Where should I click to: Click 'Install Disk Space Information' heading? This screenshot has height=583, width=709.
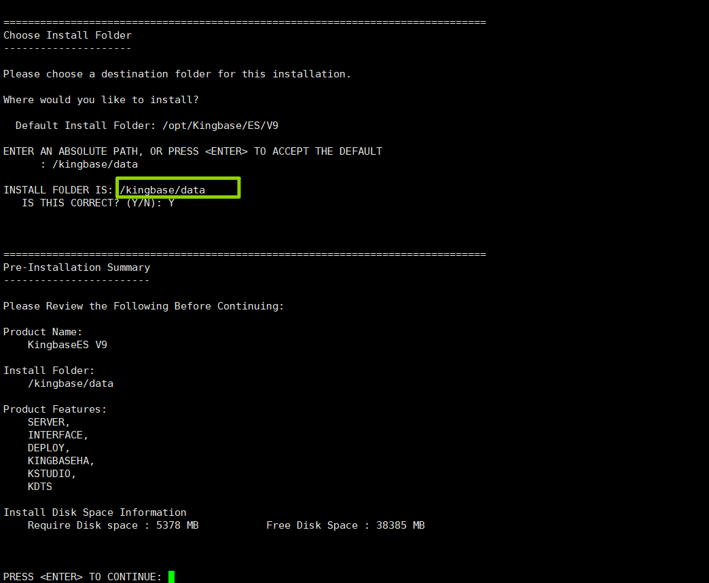(95, 512)
